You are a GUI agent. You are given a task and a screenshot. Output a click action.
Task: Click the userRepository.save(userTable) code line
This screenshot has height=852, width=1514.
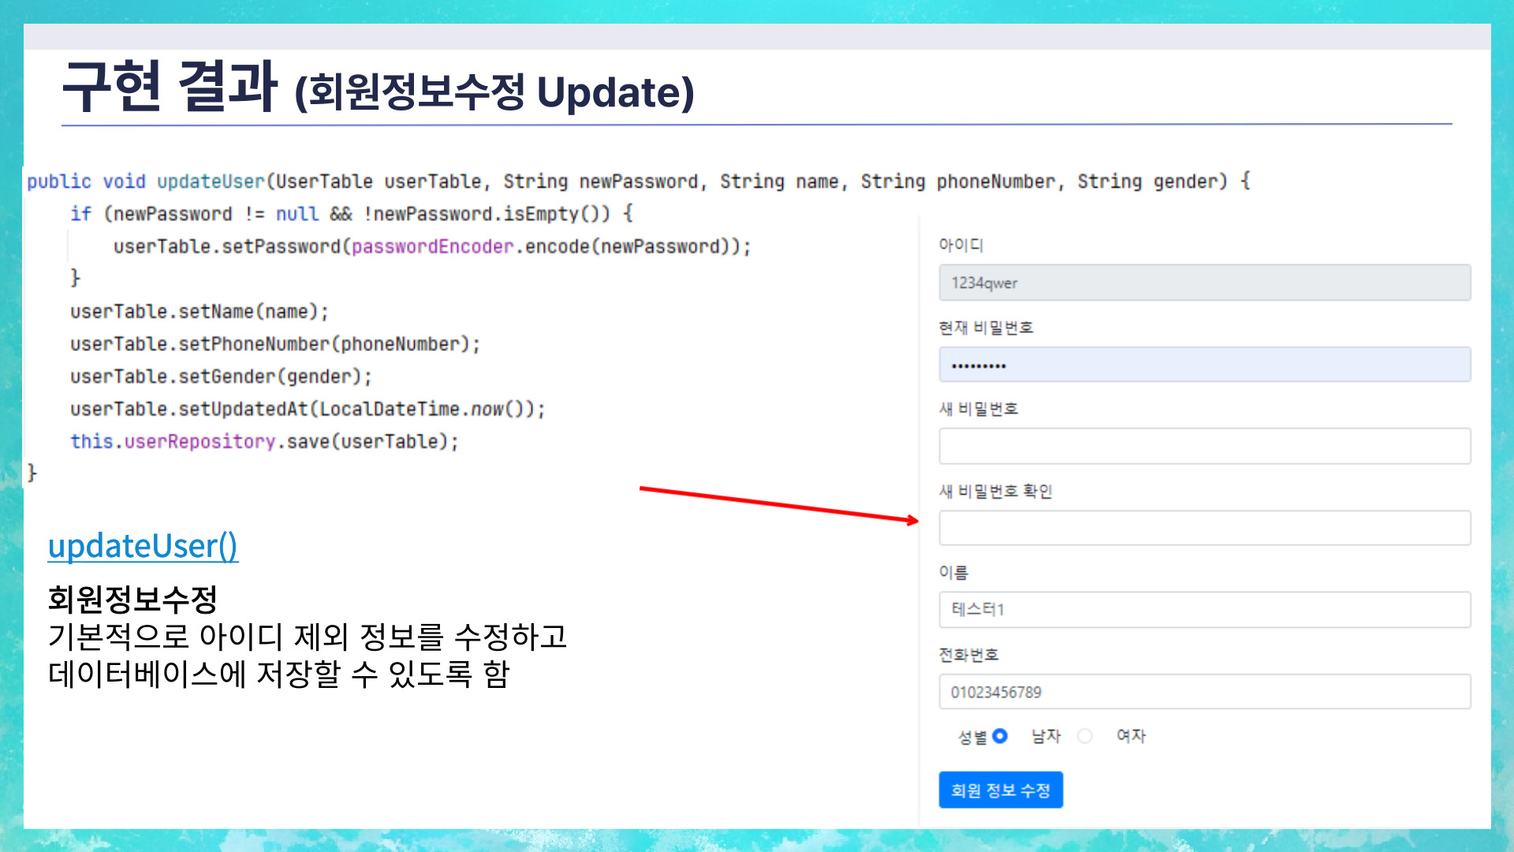[x=264, y=441]
